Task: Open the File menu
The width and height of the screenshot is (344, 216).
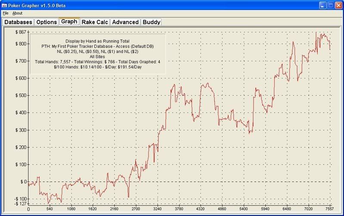Action: (6, 13)
